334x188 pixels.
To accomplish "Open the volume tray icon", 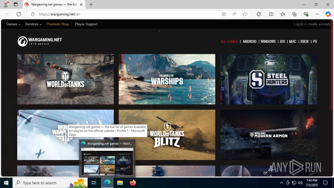I will 300,183.
